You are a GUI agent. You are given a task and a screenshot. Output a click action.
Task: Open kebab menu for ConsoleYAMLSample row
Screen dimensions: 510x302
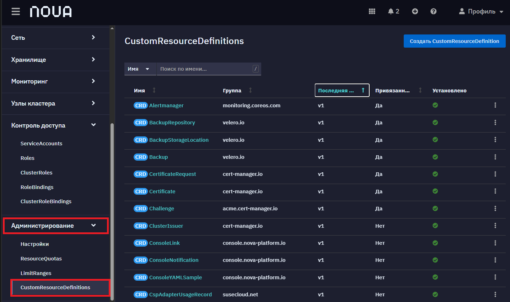pyautogui.click(x=495, y=277)
